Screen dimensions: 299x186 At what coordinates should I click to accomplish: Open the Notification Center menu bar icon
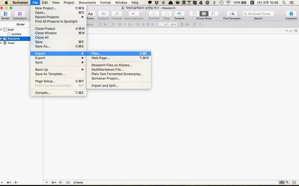click(292, 2)
